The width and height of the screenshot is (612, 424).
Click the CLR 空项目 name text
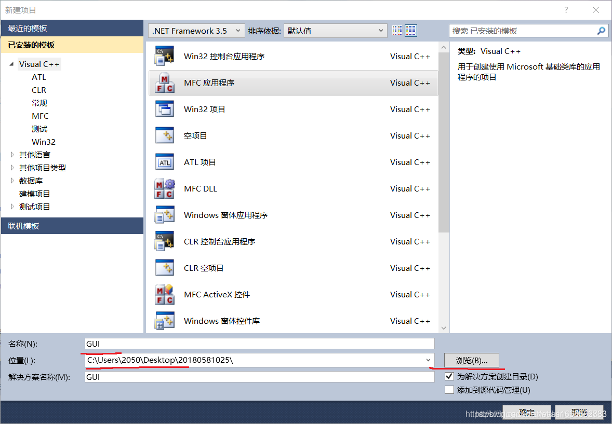pyautogui.click(x=204, y=268)
